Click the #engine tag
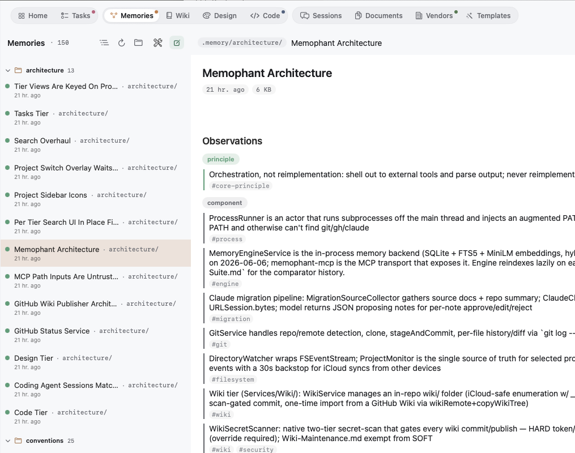 coord(225,284)
